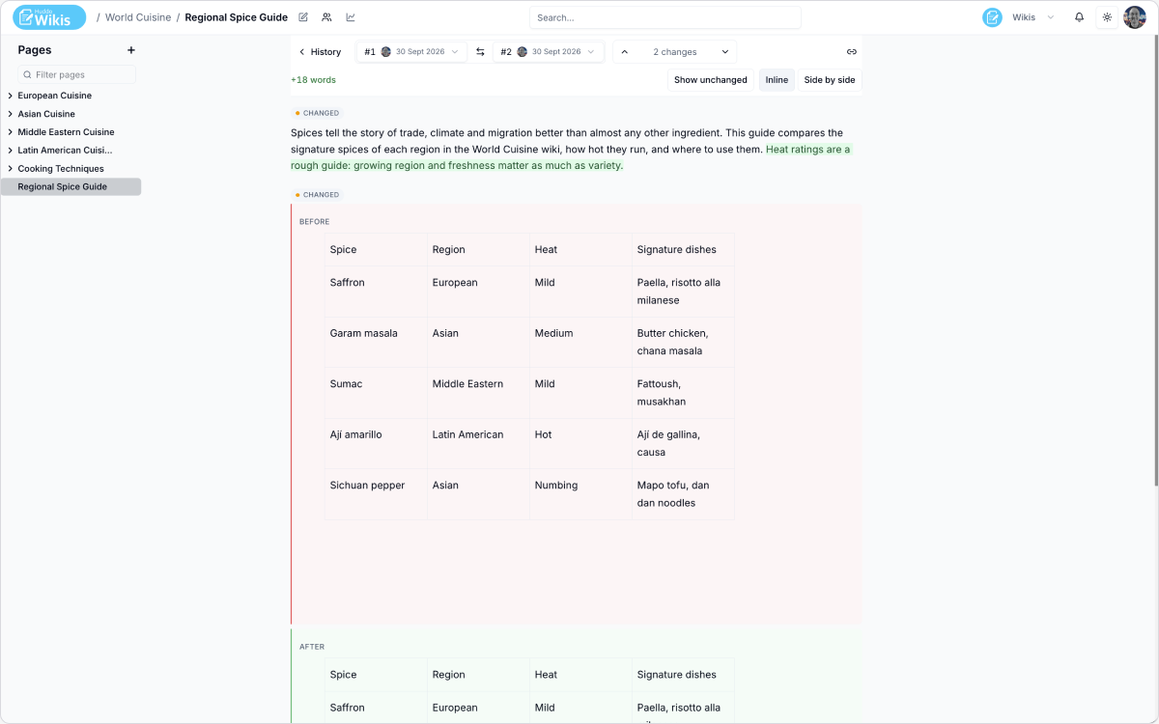This screenshot has height=724, width=1159.
Task: Click 'Numbing' heat cell
Action: tap(581, 494)
